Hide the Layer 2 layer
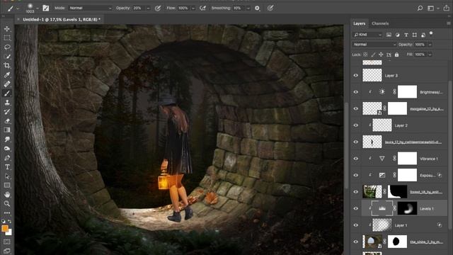The height and width of the screenshot is (255, 453). pyautogui.click(x=356, y=125)
